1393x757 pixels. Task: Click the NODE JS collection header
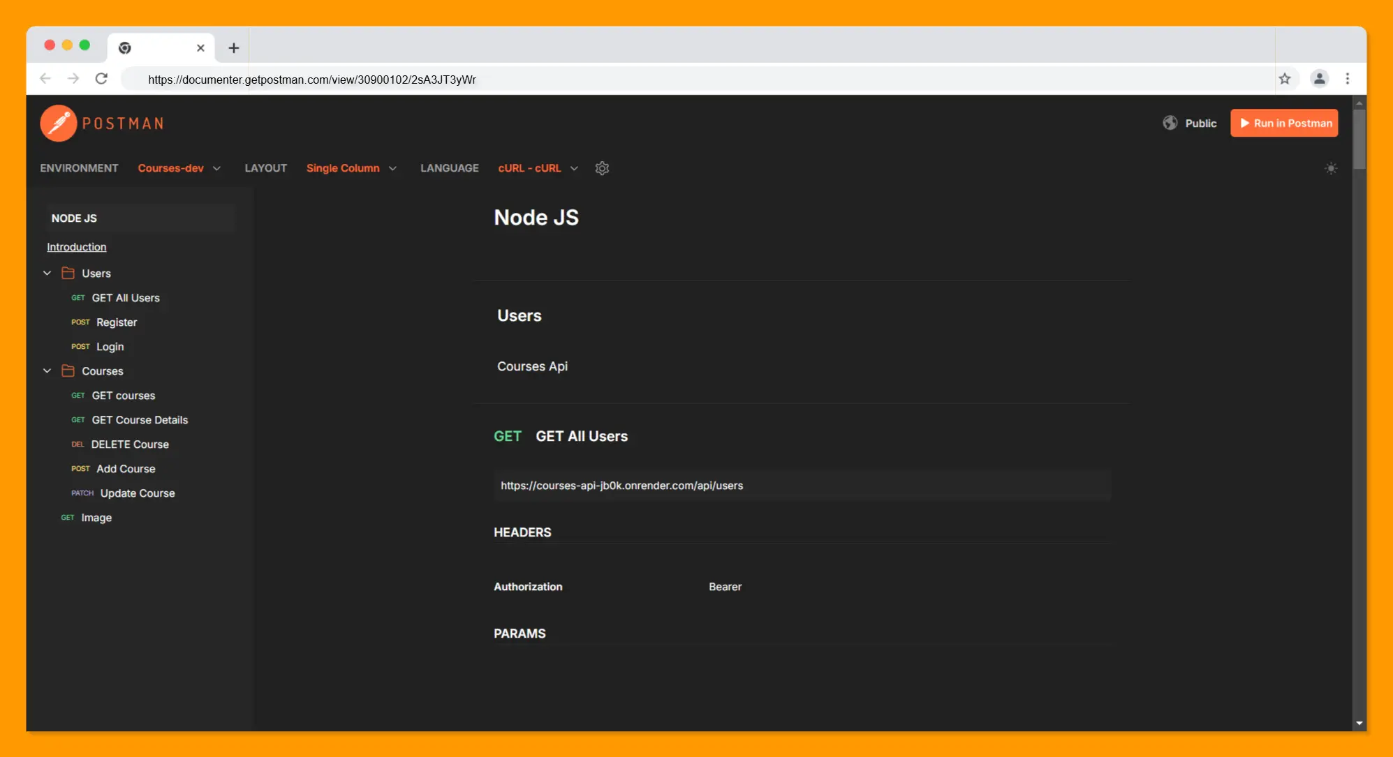pyautogui.click(x=140, y=218)
